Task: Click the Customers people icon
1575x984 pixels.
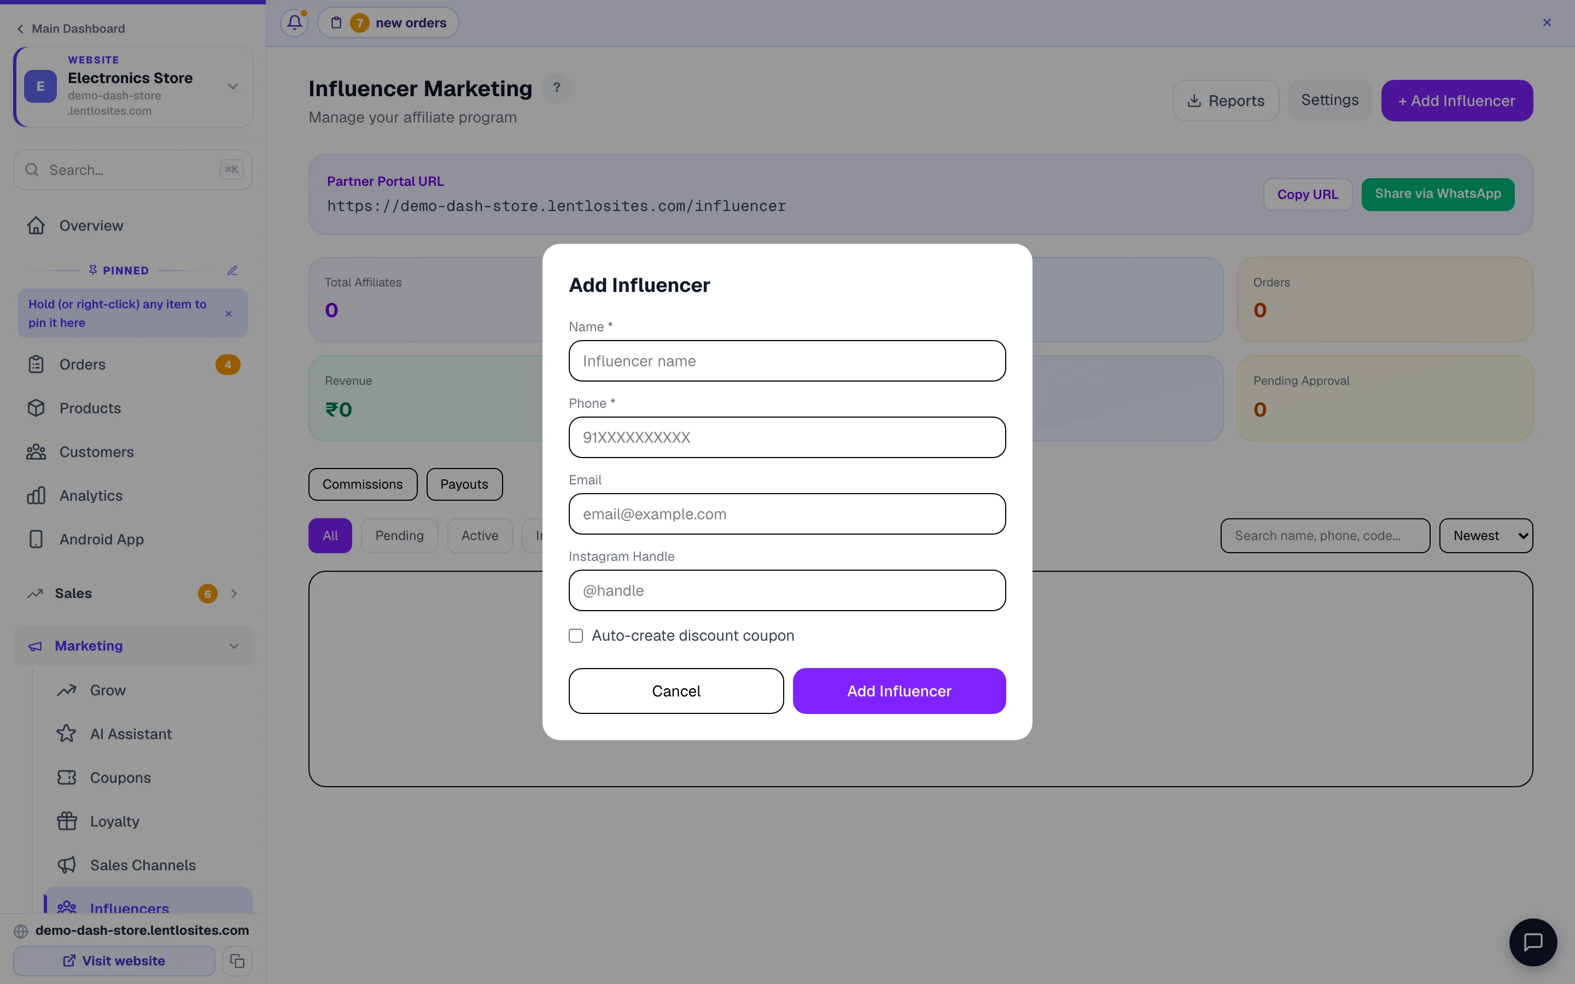Action: click(37, 452)
